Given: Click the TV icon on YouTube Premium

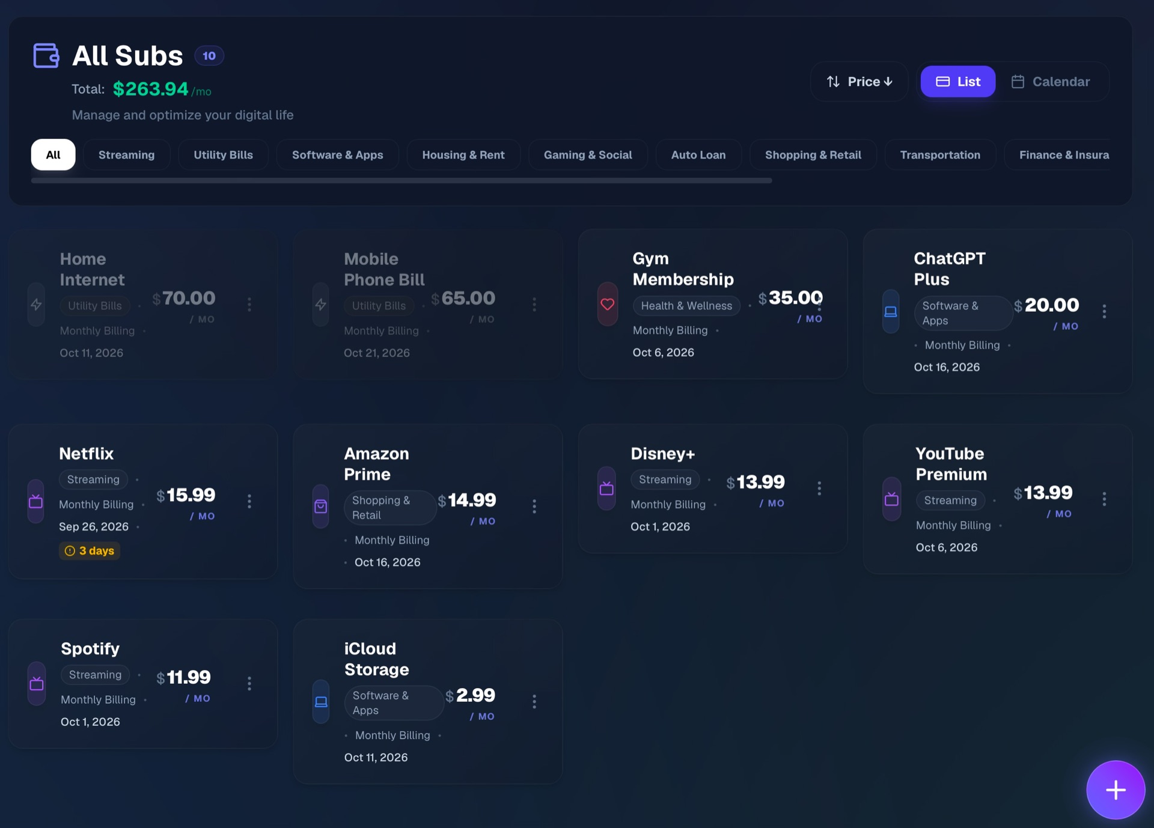Looking at the screenshot, I should (891, 499).
